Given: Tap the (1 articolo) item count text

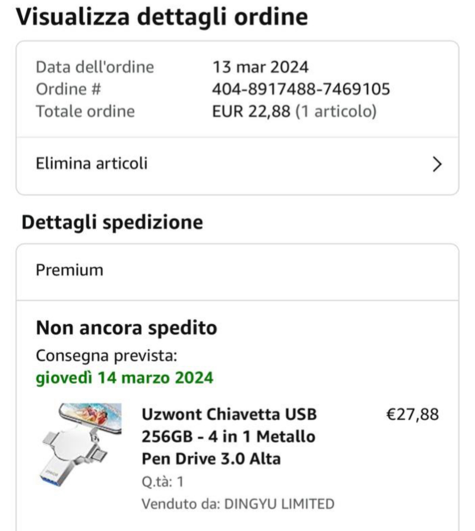Looking at the screenshot, I should [x=336, y=111].
